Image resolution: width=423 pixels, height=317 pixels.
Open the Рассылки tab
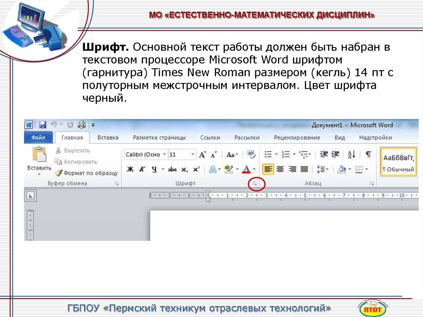point(247,138)
